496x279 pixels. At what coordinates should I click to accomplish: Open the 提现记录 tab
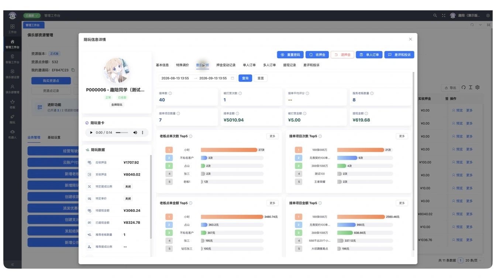click(289, 65)
